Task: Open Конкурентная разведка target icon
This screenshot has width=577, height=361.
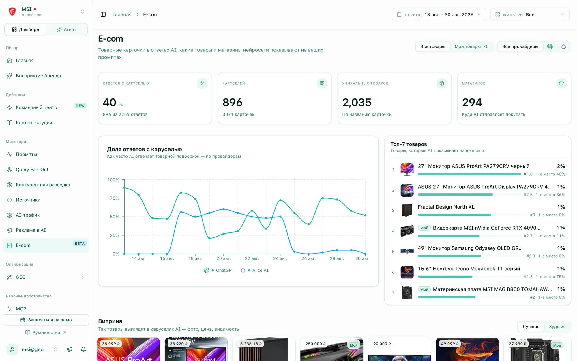Action: tap(10, 185)
